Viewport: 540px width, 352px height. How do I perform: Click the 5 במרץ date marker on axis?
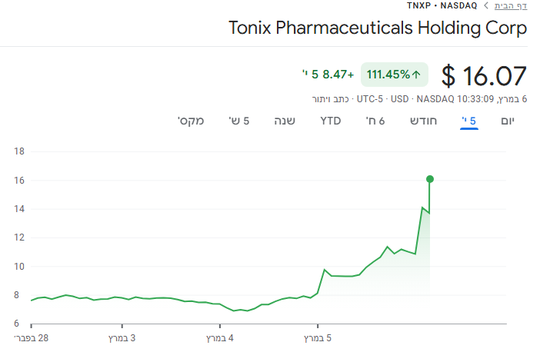tap(317, 338)
